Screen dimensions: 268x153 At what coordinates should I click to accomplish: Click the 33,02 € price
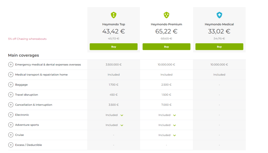click(219, 31)
